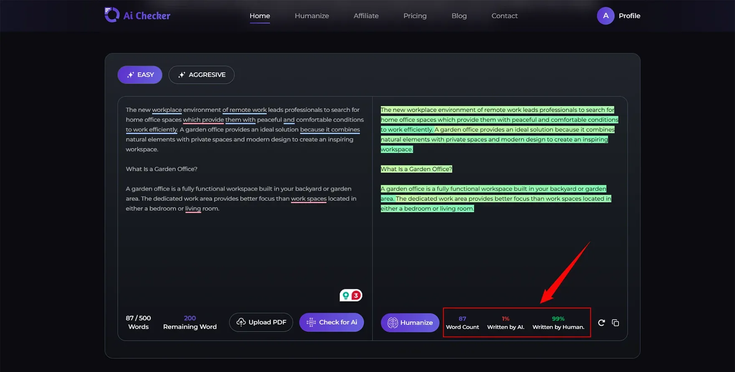Open the Profile link

[x=629, y=16]
